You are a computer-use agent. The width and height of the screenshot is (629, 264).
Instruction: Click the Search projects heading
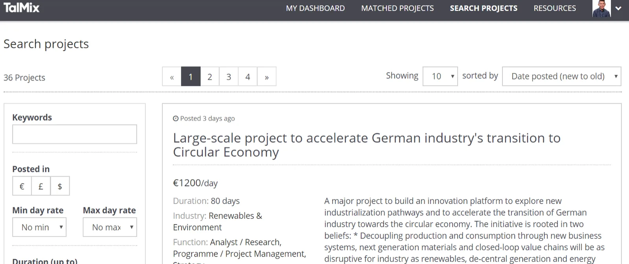[x=46, y=44]
